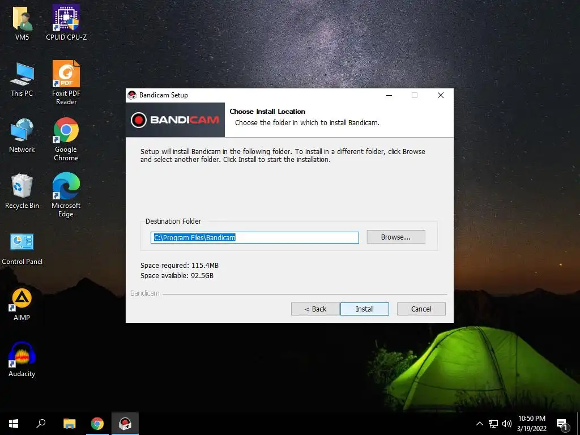Open taskbar search magnifier
The height and width of the screenshot is (435, 580).
coord(41,424)
